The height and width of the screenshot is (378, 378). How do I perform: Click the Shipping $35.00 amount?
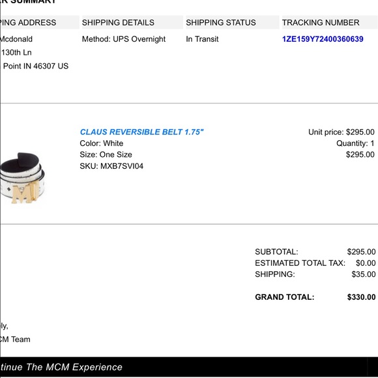364,274
